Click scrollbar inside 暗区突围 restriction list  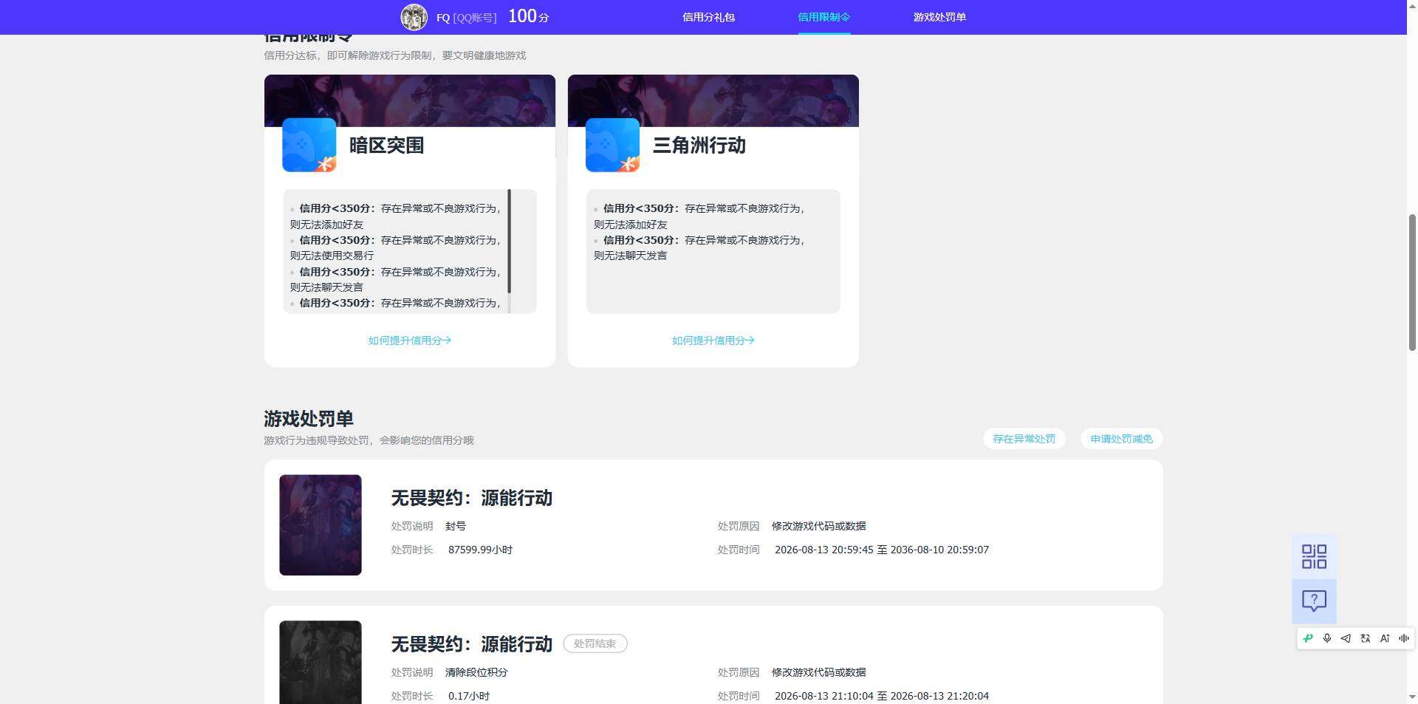pyautogui.click(x=509, y=242)
